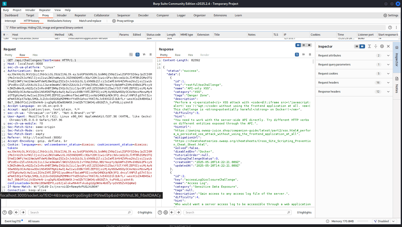Sort by MIME type column header

(x=188, y=35)
